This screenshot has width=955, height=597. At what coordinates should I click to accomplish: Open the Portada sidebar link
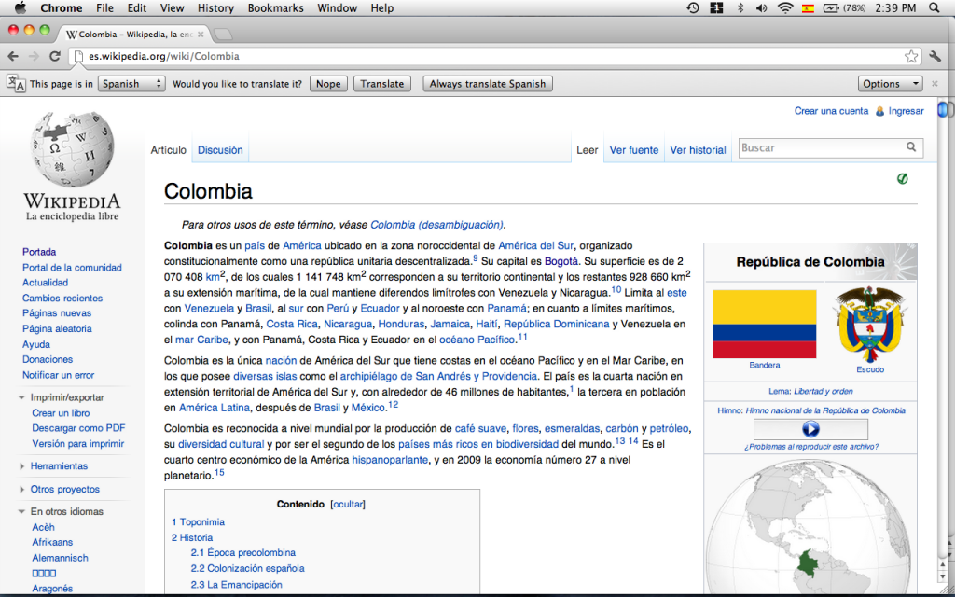pos(39,252)
